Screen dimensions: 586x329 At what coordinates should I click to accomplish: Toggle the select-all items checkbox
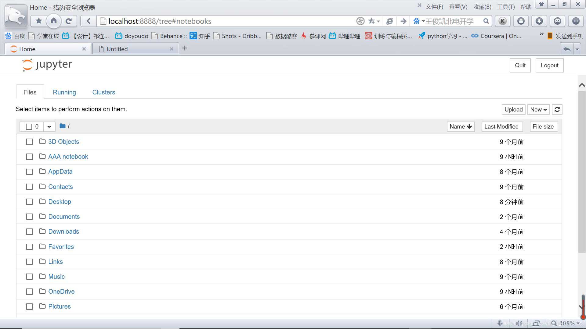29,127
